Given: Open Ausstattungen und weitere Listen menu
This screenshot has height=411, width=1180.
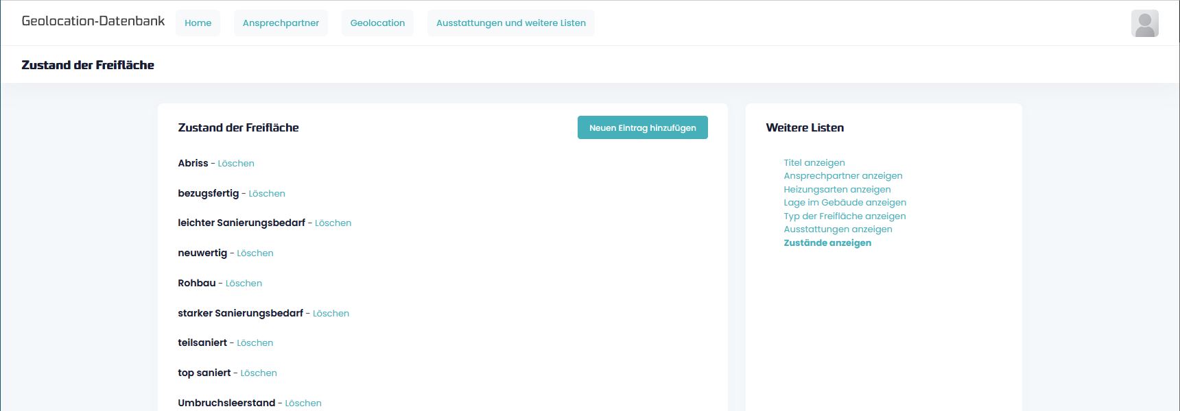Looking at the screenshot, I should pyautogui.click(x=510, y=23).
